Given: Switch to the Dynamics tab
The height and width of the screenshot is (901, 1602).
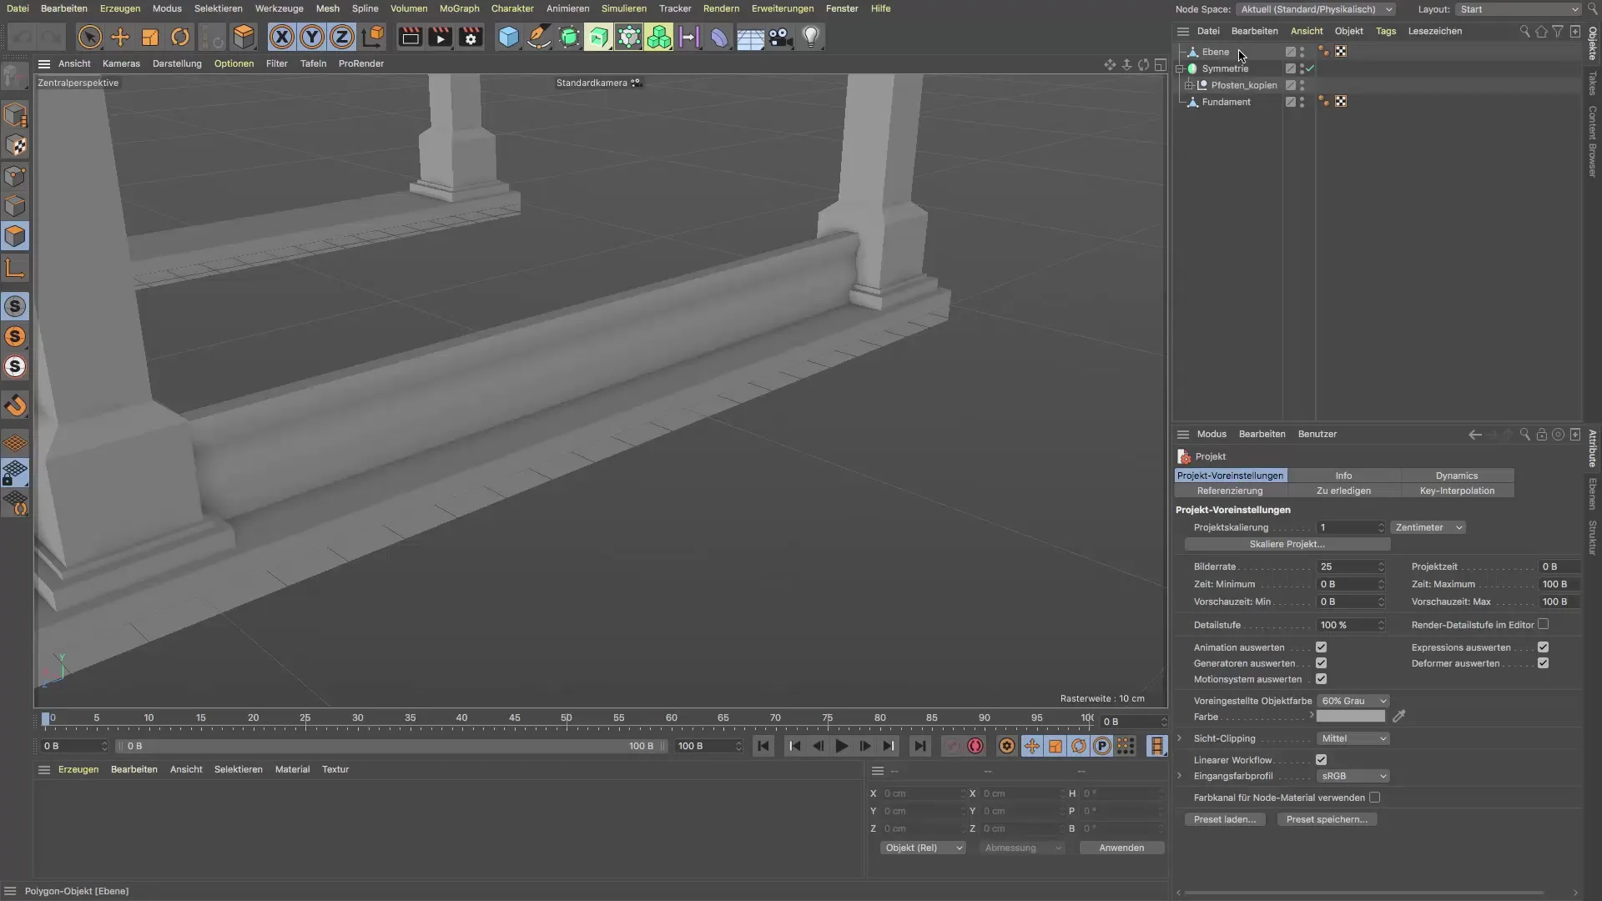Looking at the screenshot, I should [x=1457, y=476].
